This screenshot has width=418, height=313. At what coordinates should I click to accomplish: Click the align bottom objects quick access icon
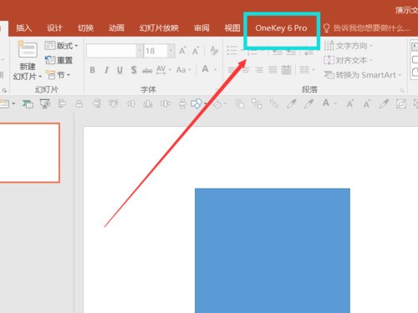pyautogui.click(x=148, y=103)
